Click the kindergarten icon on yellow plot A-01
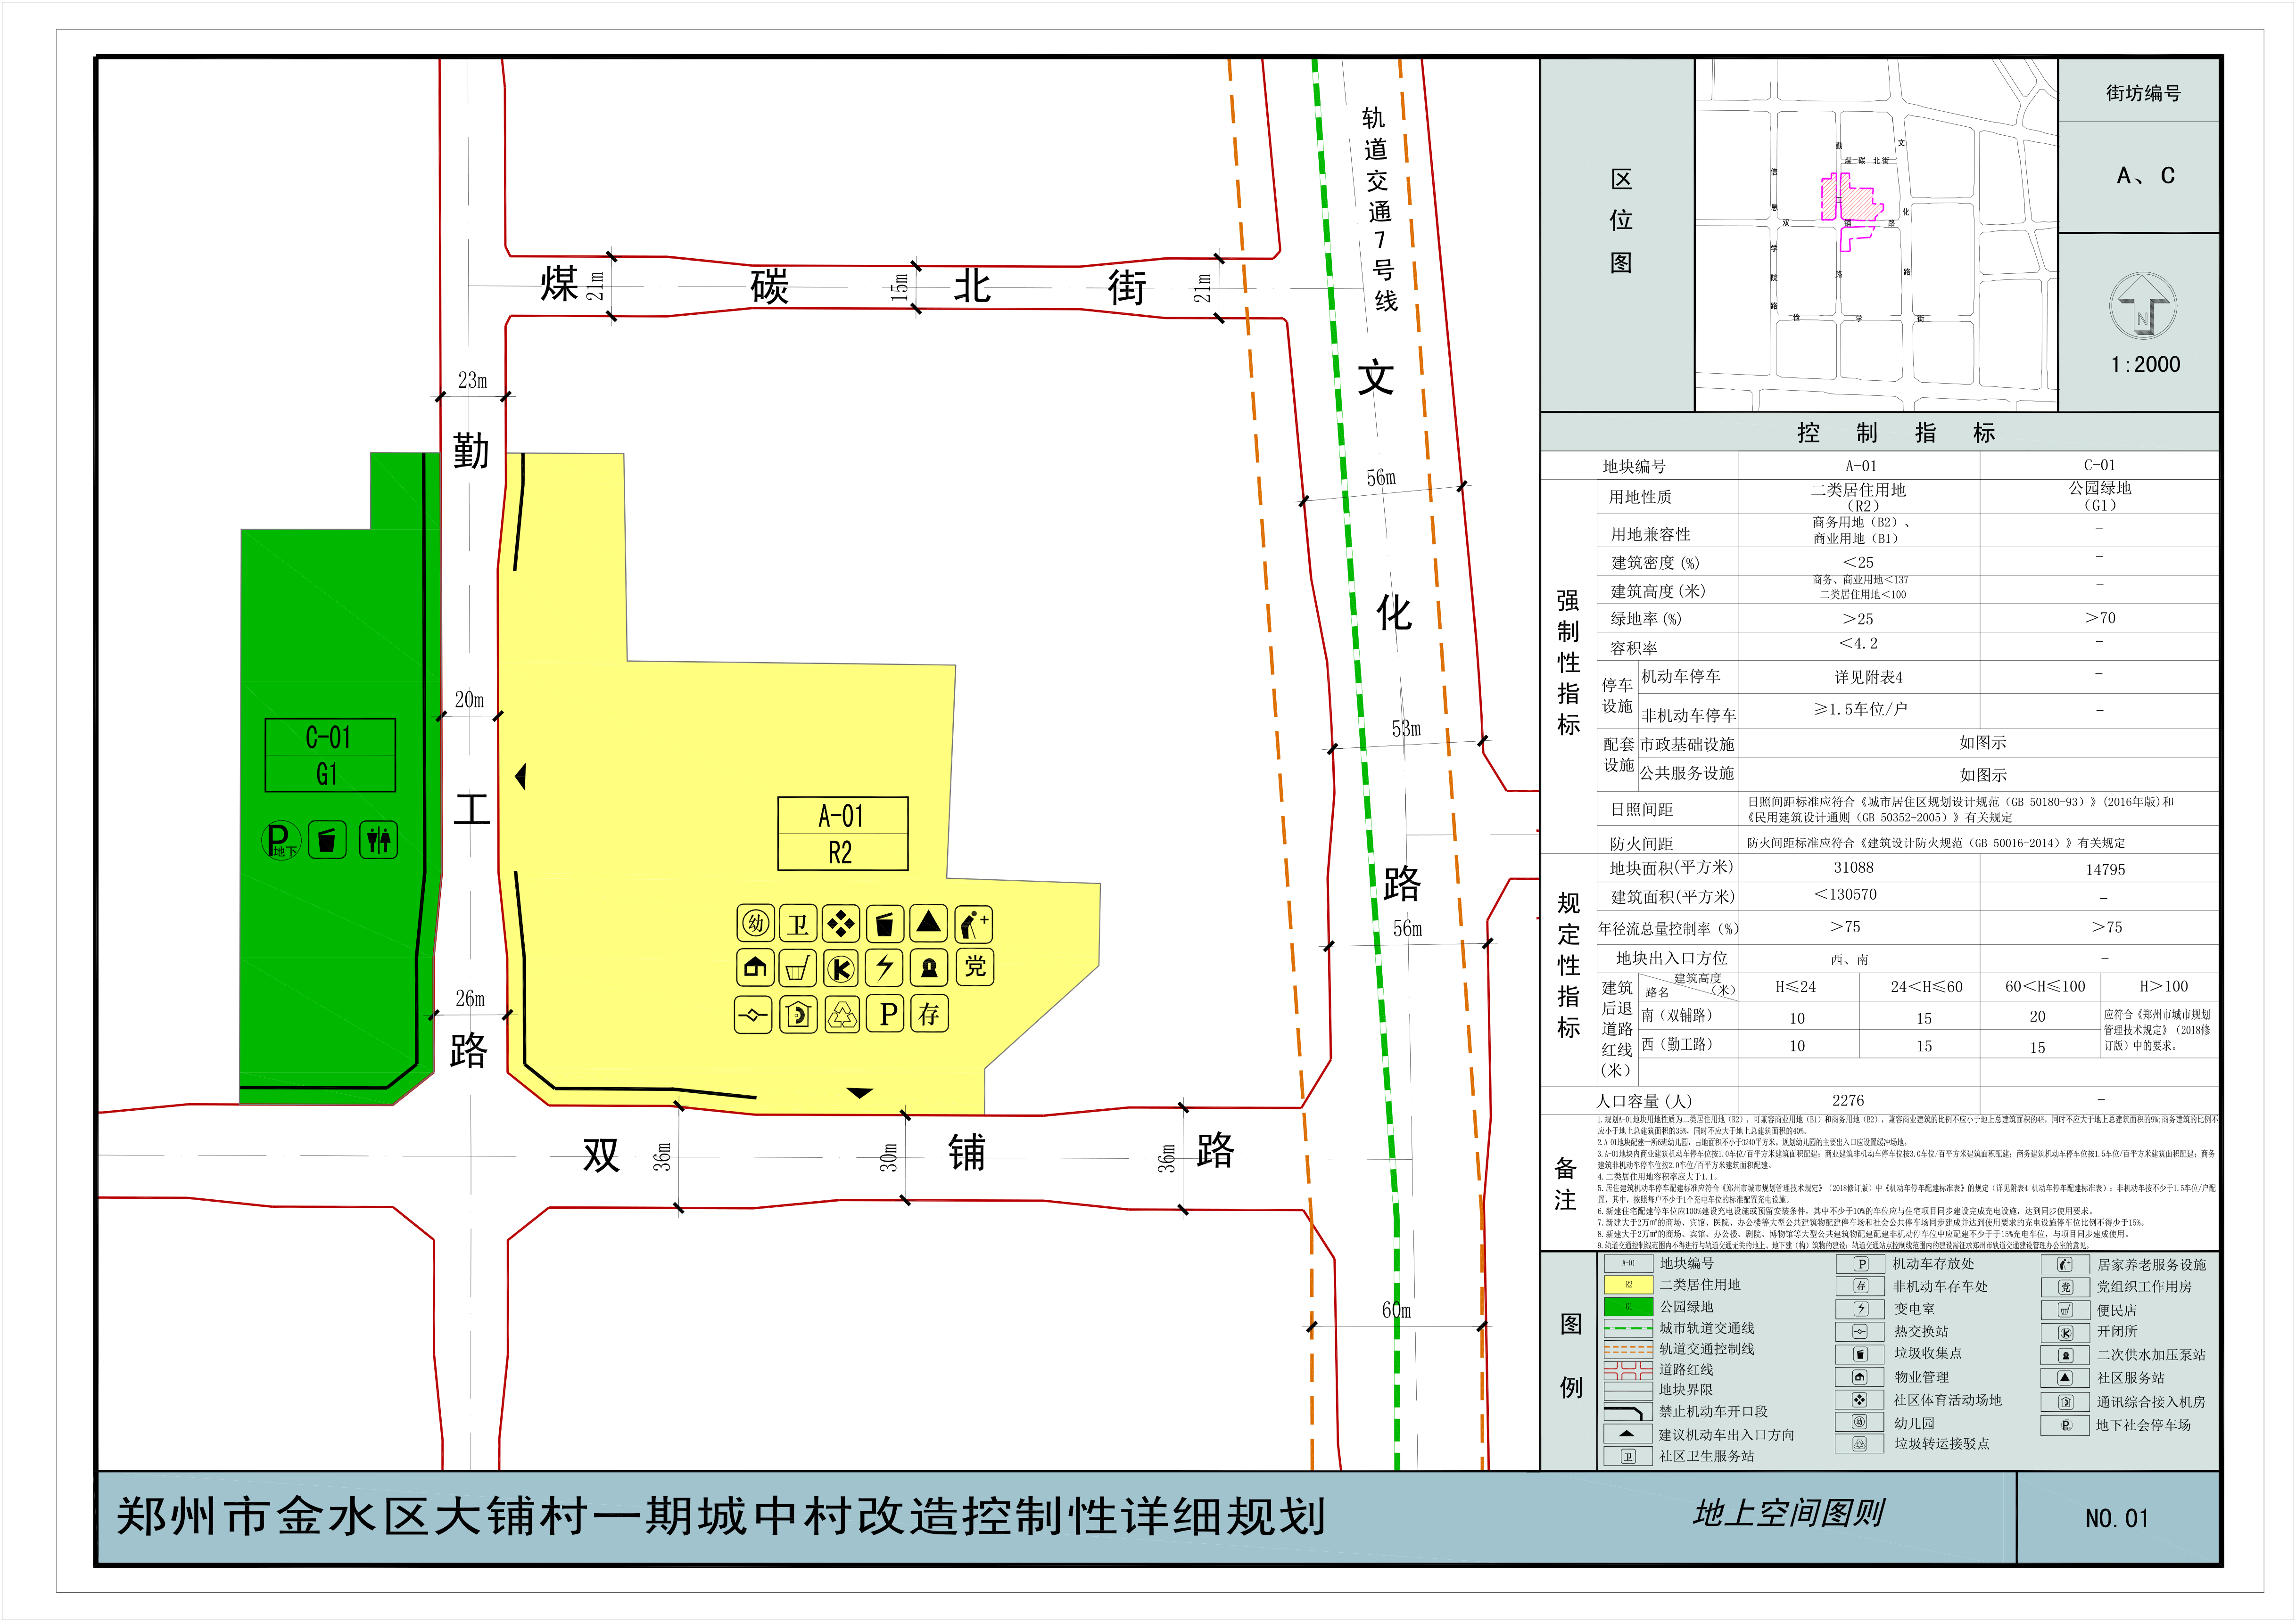The height and width of the screenshot is (1622, 2296). click(756, 924)
